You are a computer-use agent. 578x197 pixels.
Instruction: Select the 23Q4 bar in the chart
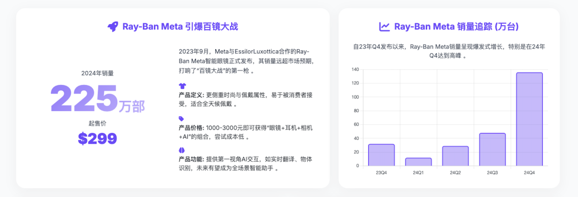(x=382, y=155)
